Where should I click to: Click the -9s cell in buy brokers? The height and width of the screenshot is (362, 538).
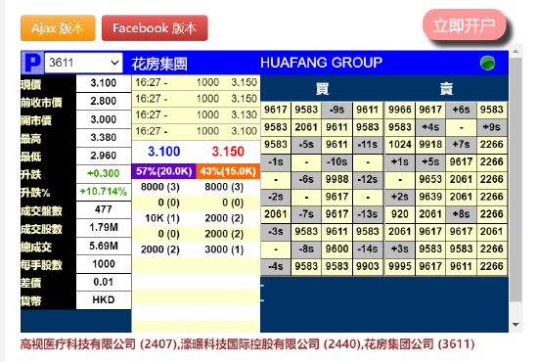pyautogui.click(x=336, y=110)
